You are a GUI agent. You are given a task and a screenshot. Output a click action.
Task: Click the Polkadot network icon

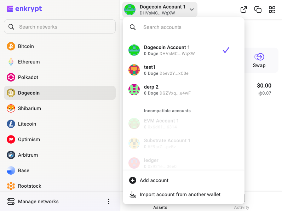click(x=11, y=77)
